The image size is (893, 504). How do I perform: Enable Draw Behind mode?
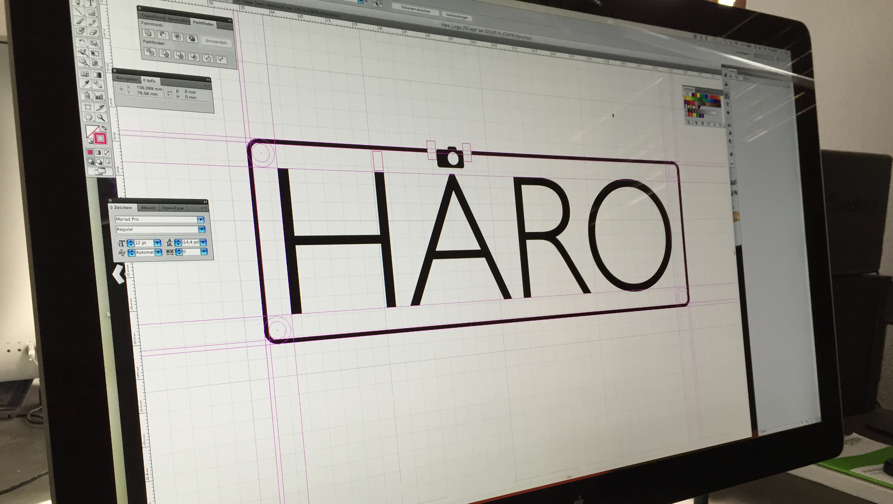(x=99, y=162)
